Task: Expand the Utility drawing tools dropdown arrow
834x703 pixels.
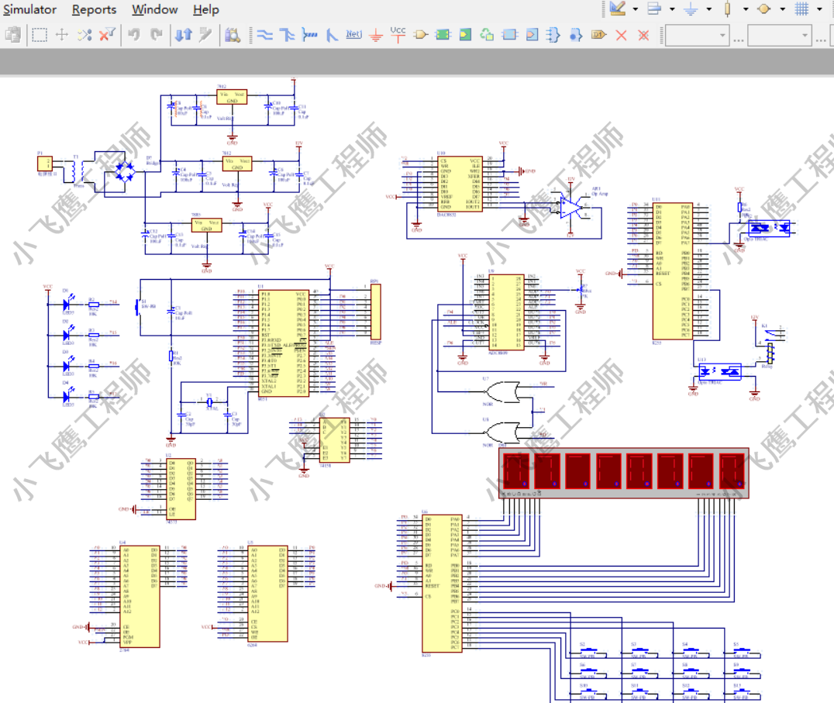Action: [x=635, y=9]
